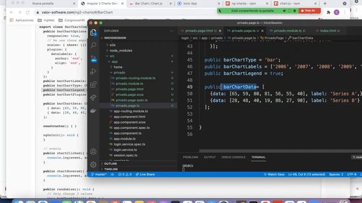The width and height of the screenshot is (362, 203).
Task: Open app.component.html file
Action: point(130,117)
